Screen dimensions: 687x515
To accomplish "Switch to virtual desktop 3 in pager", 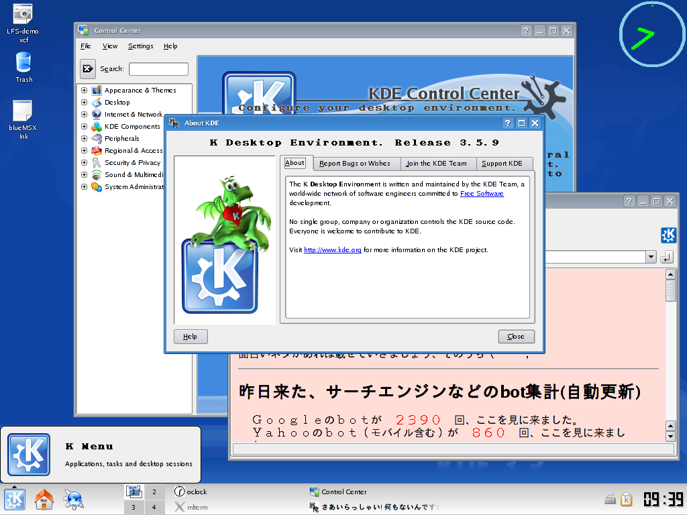I will [x=134, y=507].
